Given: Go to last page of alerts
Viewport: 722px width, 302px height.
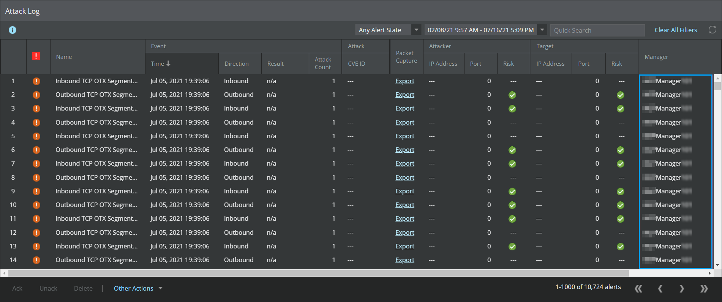Looking at the screenshot, I should click(704, 289).
